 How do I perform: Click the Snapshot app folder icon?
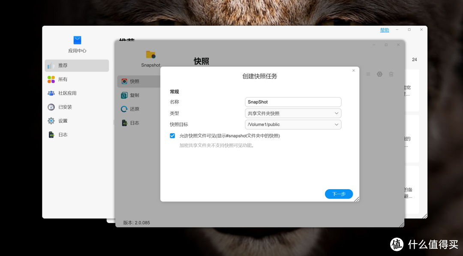[150, 55]
